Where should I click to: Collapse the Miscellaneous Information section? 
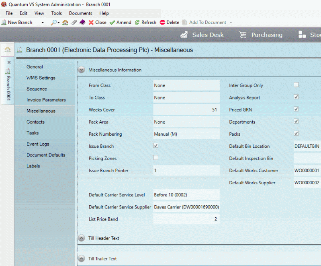82,70
